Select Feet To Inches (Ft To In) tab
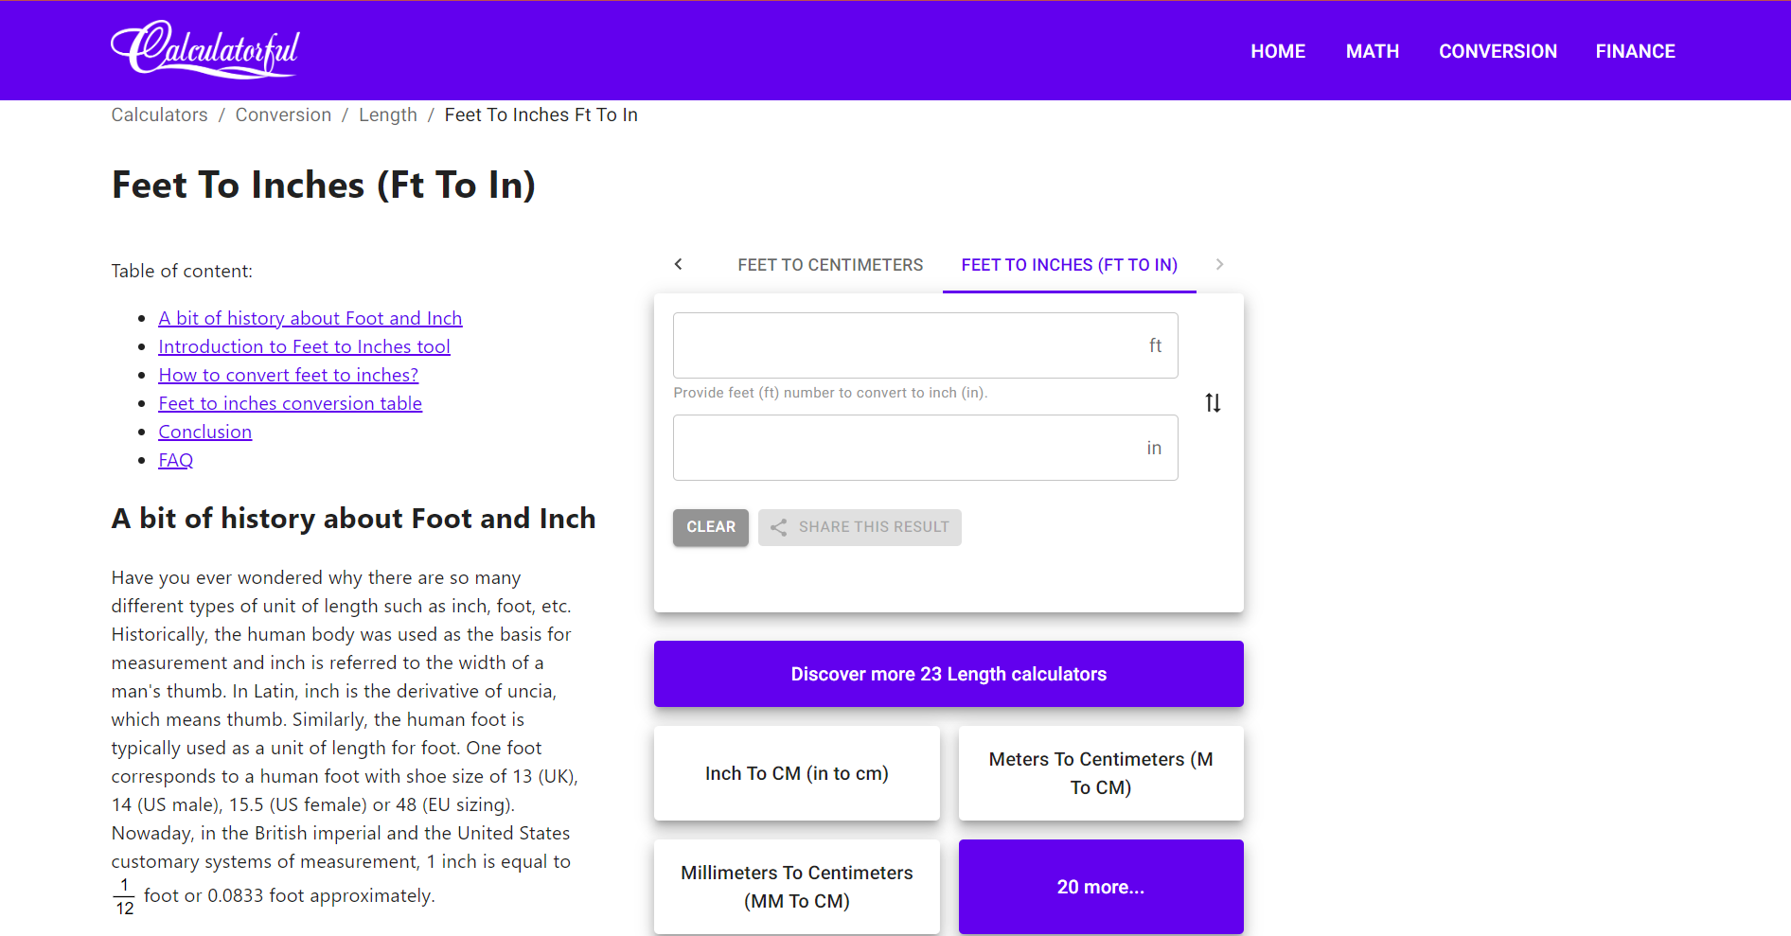 pos(1070,265)
